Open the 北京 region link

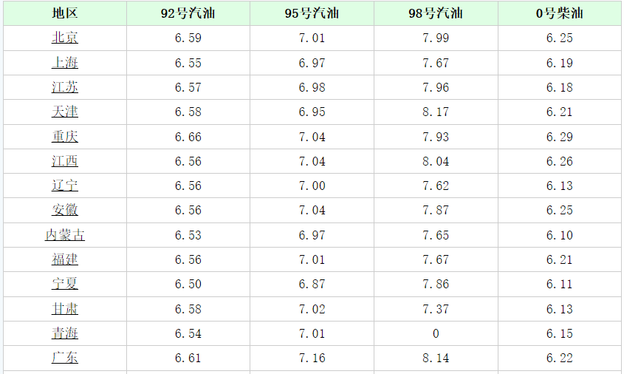click(x=65, y=38)
